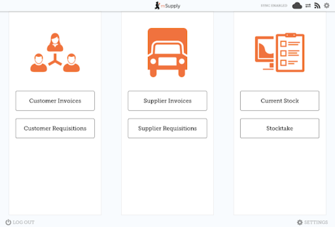
Task: View Current Stock
Action: [280, 101]
